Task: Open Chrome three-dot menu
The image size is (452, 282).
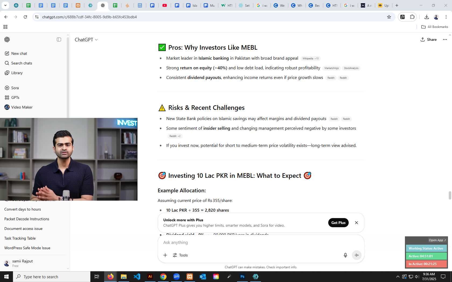Action: [x=446, y=17]
